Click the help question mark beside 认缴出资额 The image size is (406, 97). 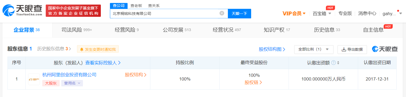(x=333, y=63)
